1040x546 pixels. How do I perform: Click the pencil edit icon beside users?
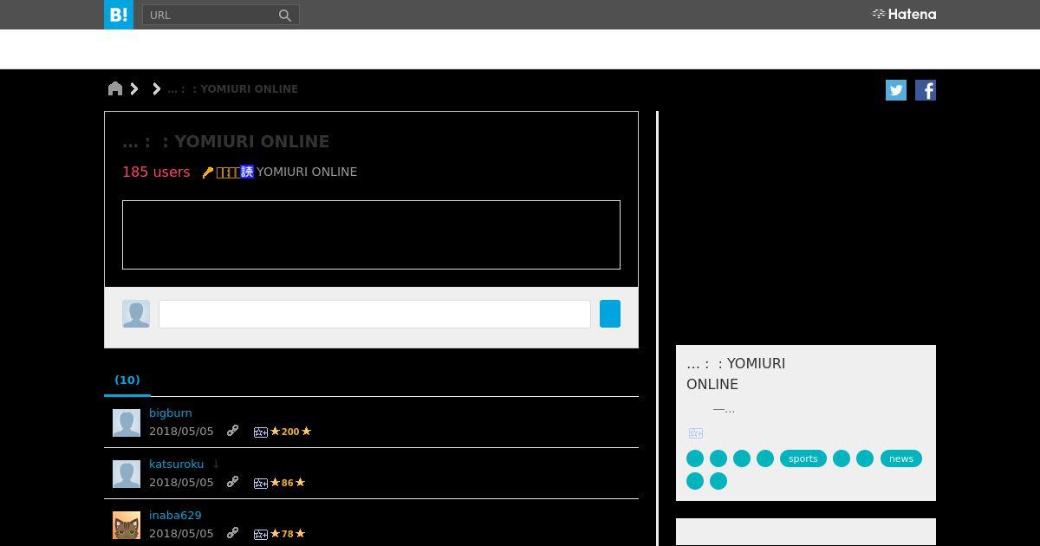208,172
